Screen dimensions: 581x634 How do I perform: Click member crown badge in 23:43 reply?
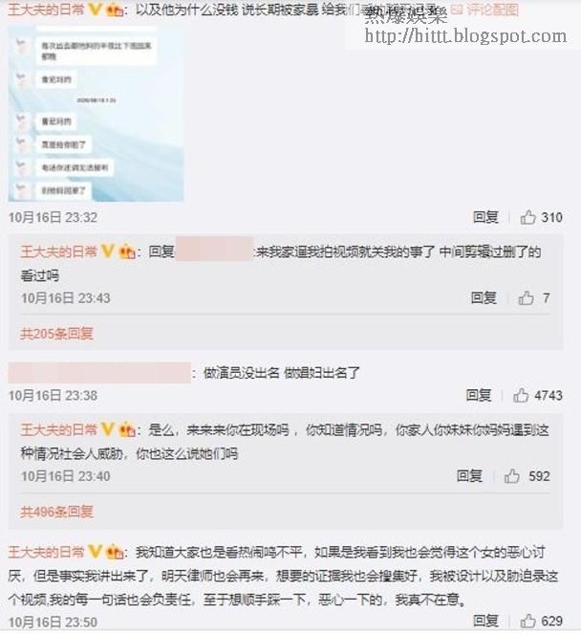pyautogui.click(x=127, y=251)
